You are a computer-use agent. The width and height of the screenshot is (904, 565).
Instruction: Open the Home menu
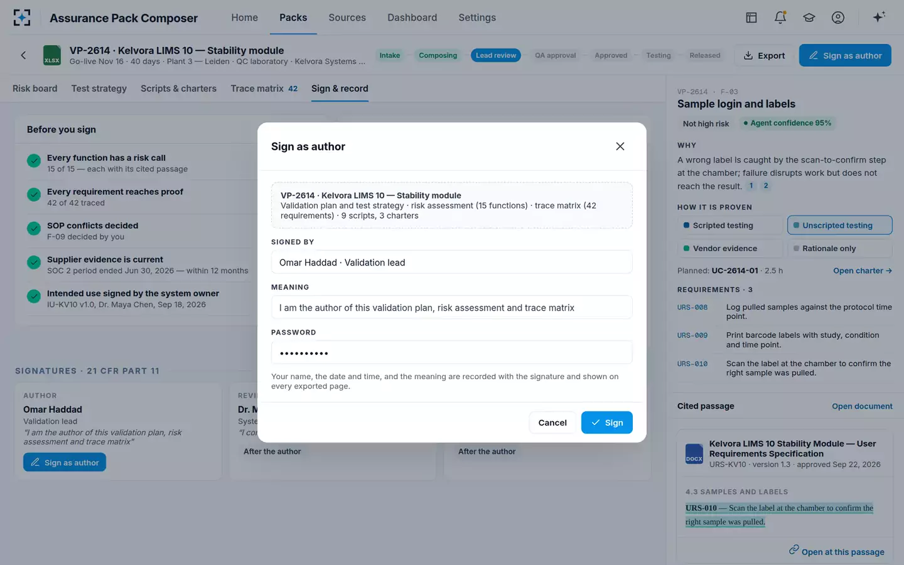click(x=244, y=18)
